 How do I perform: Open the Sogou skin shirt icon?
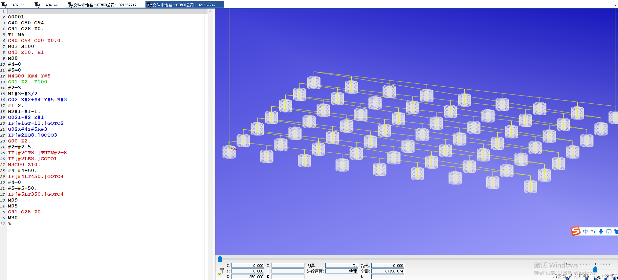pos(616,231)
